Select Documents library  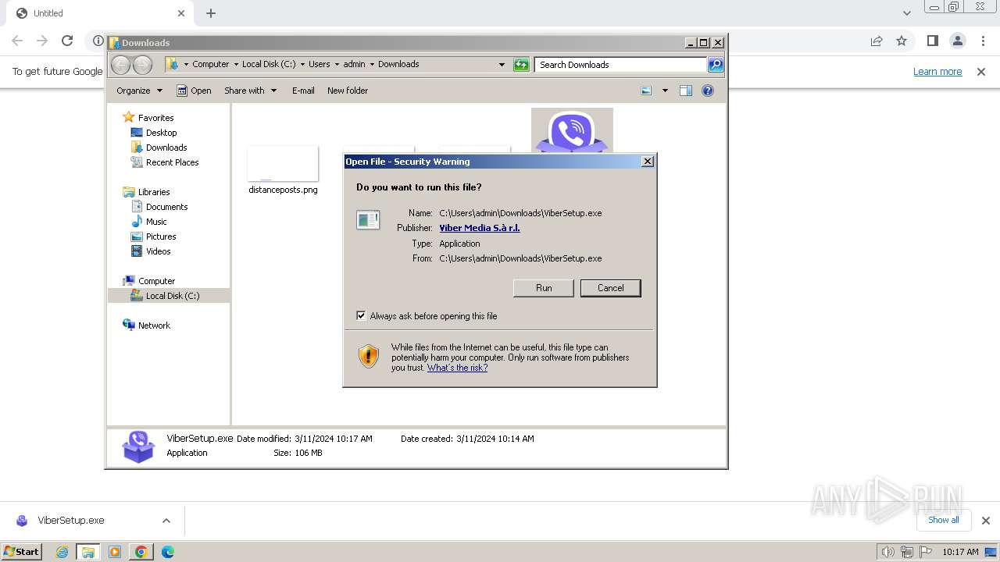[x=166, y=207]
